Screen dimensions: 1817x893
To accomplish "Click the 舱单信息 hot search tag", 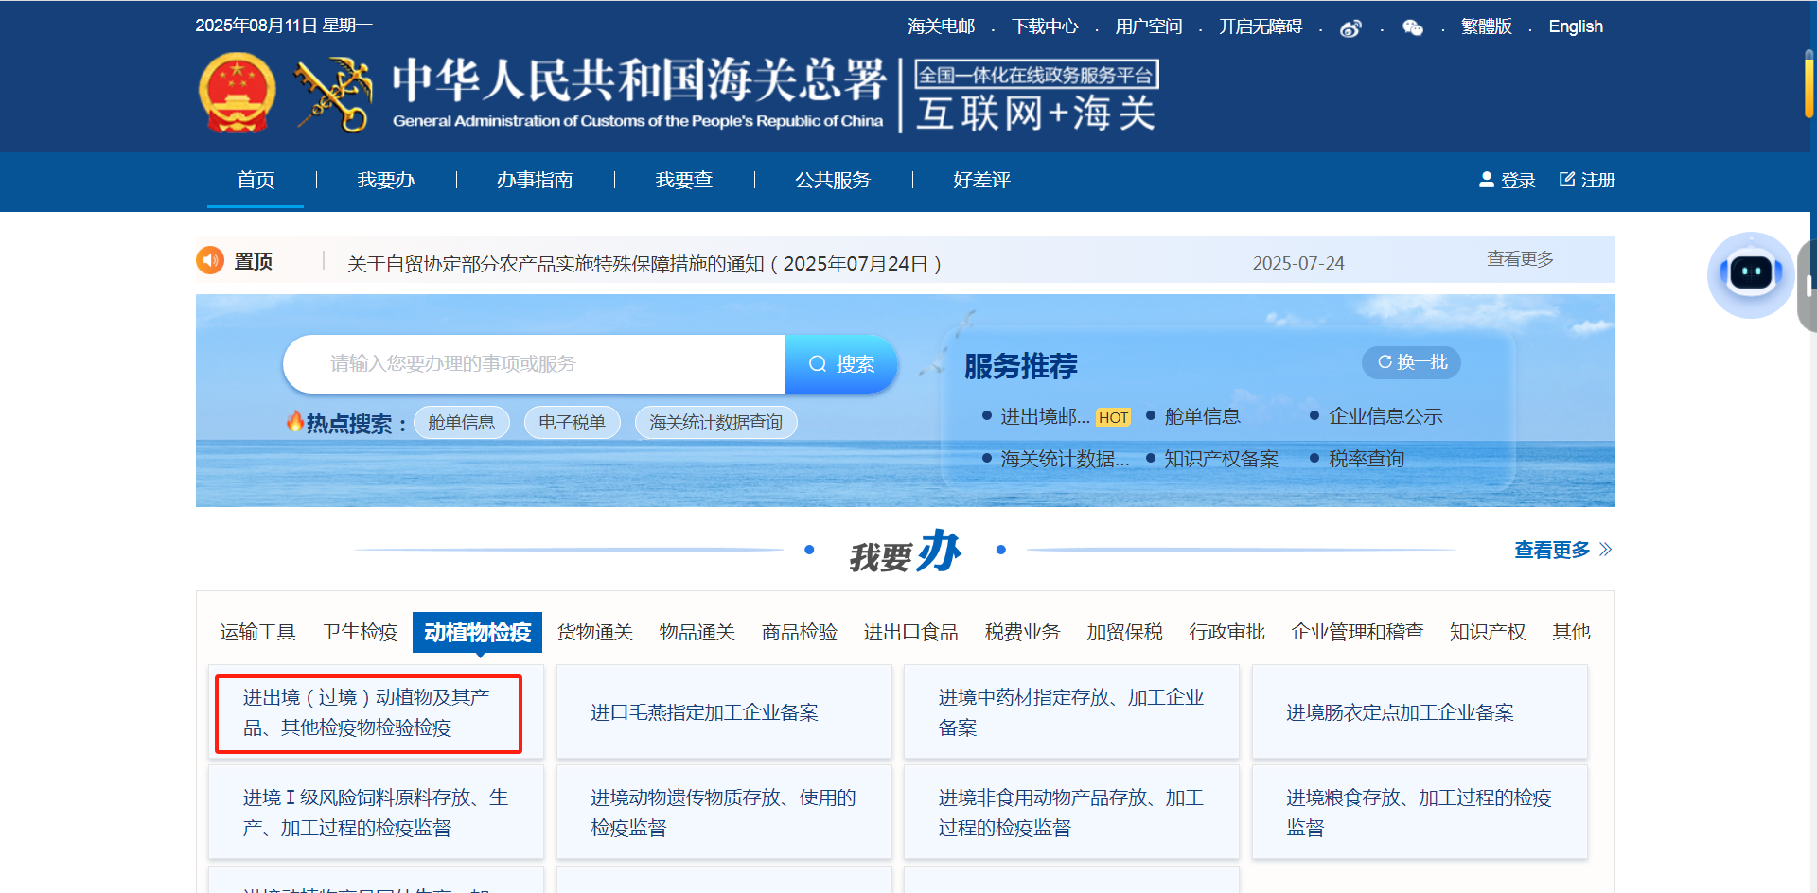I will coord(461,422).
